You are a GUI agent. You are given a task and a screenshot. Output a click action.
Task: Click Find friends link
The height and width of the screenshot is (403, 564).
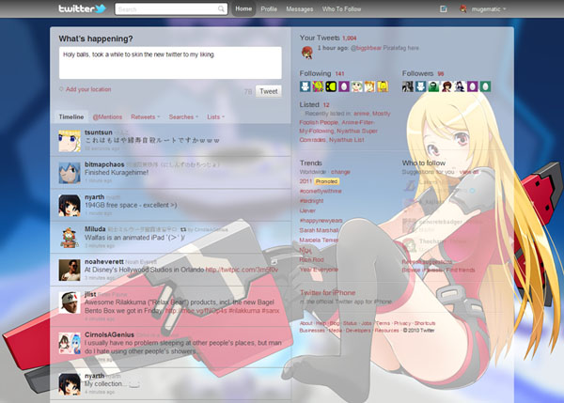[461, 270]
